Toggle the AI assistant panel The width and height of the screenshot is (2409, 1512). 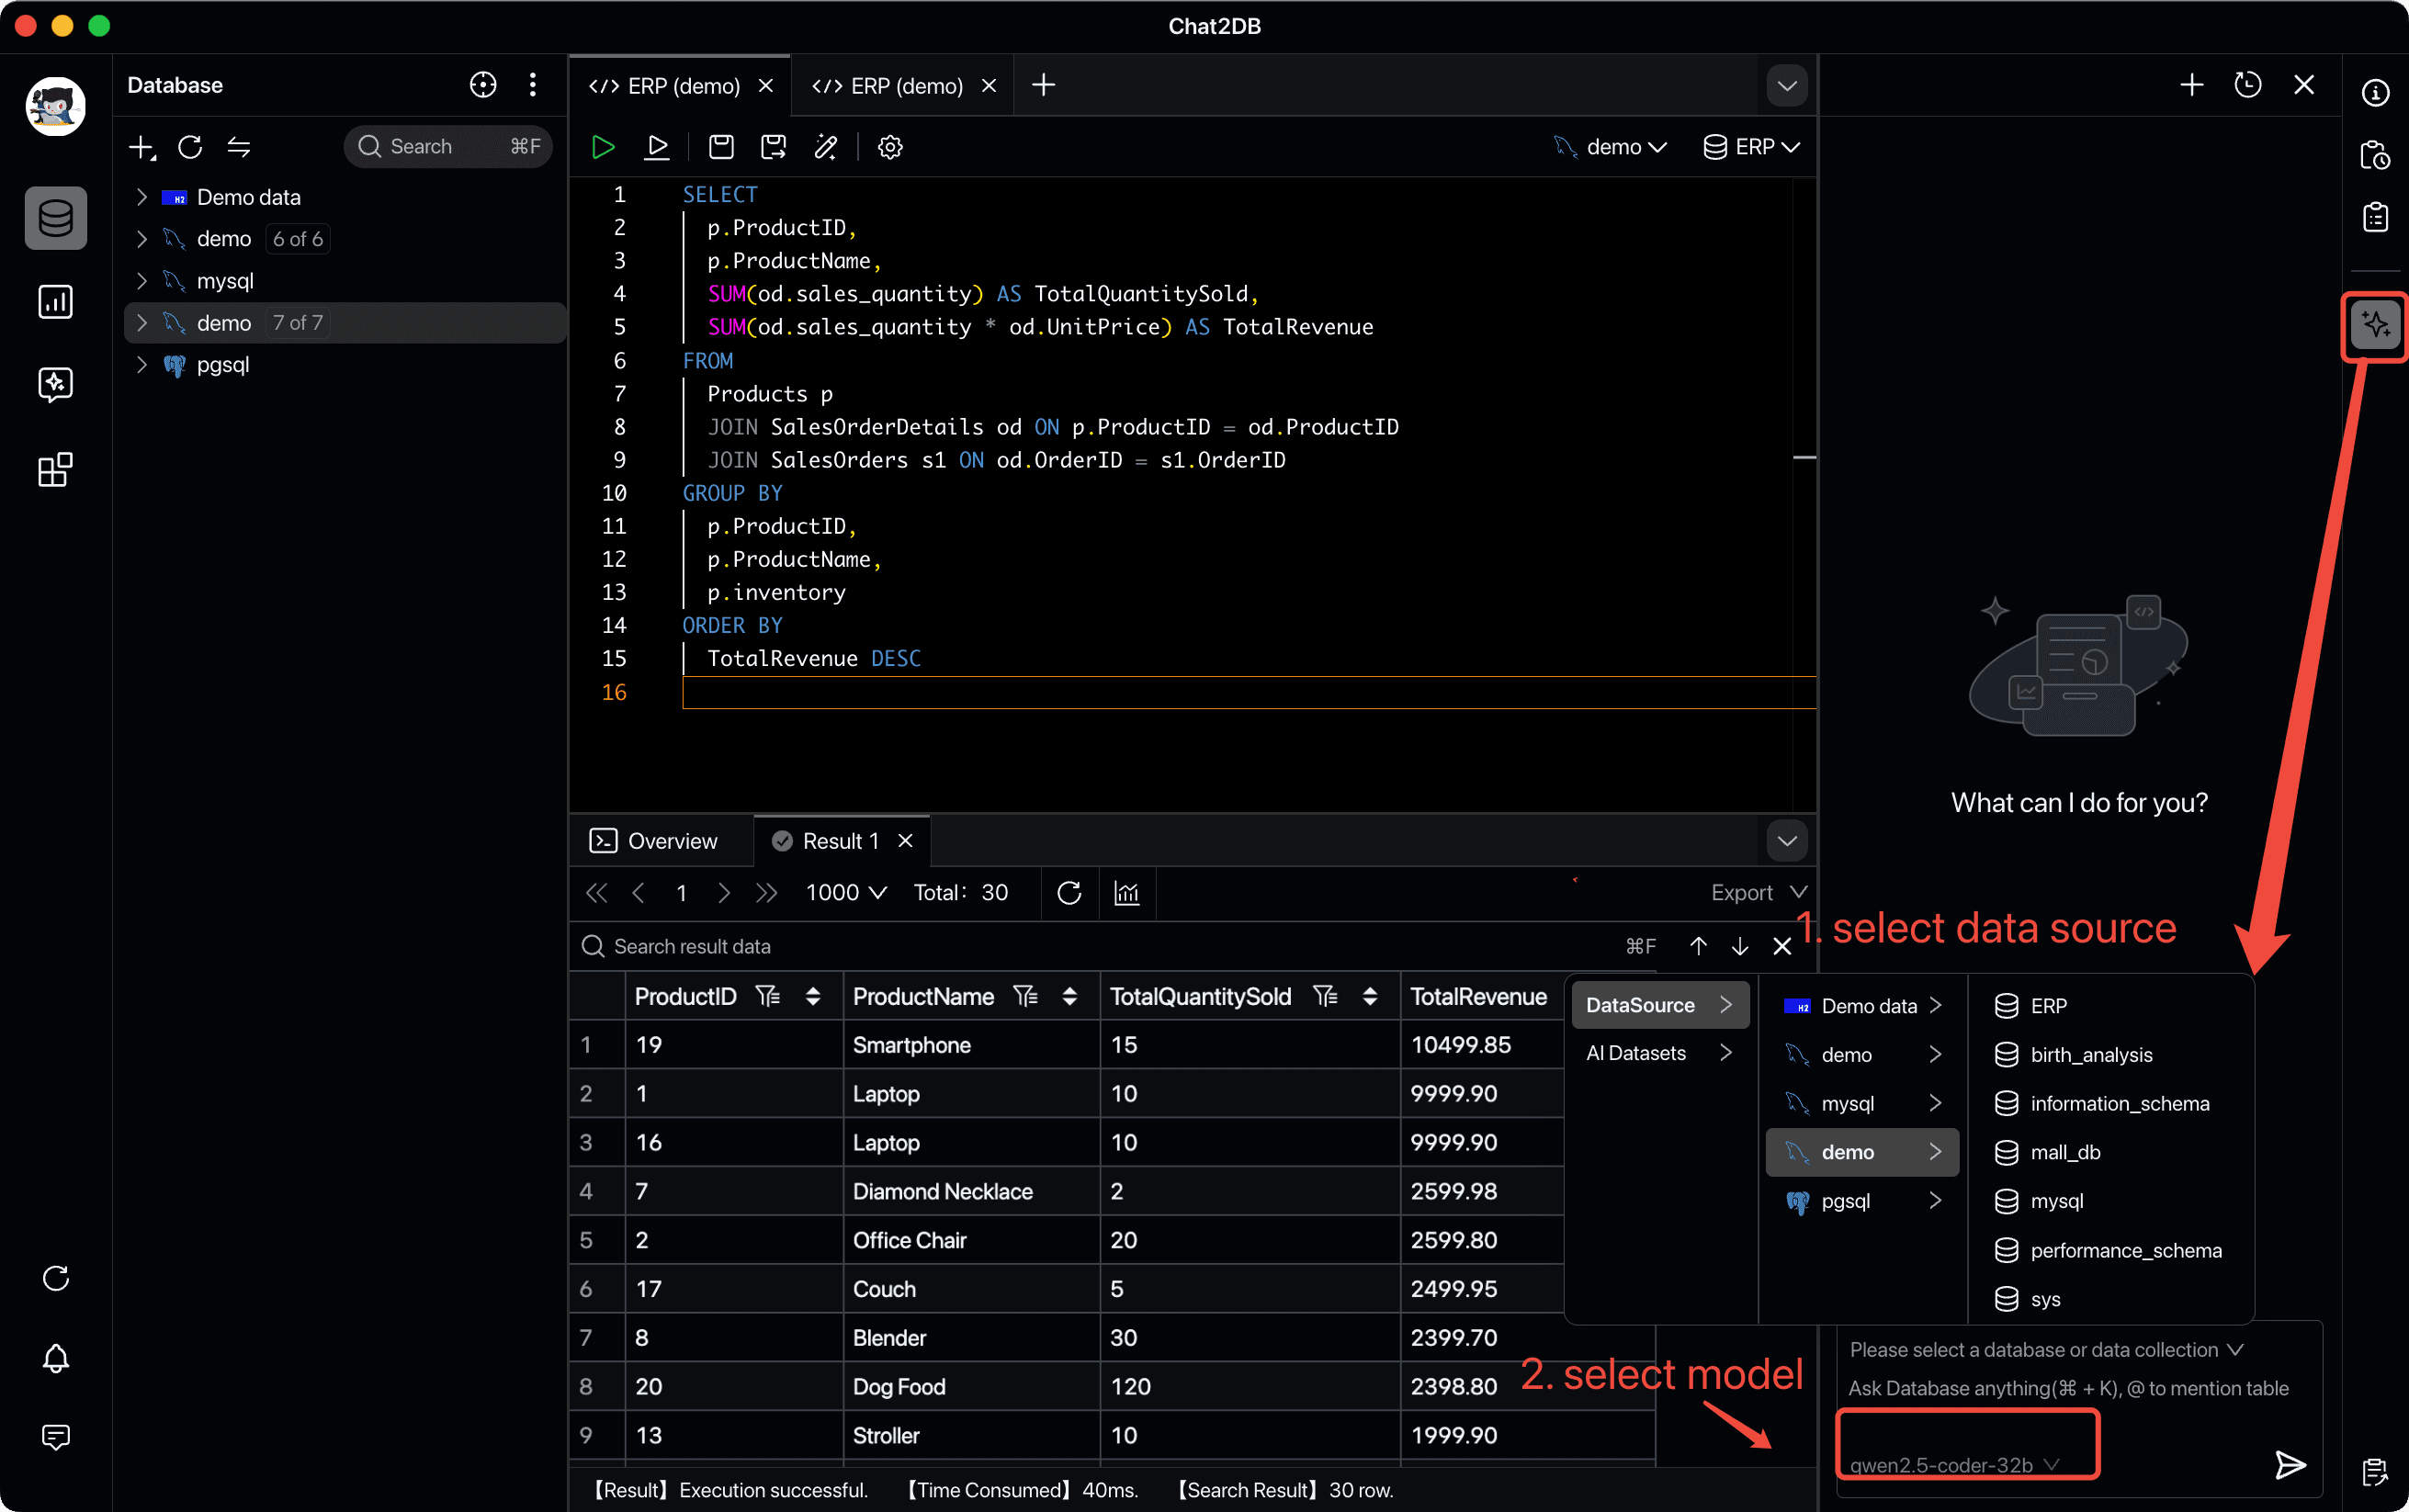[x=2376, y=324]
